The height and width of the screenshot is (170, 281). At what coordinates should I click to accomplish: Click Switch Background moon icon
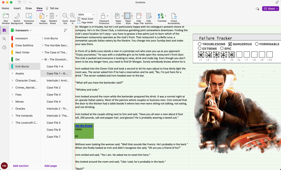[17, 16]
